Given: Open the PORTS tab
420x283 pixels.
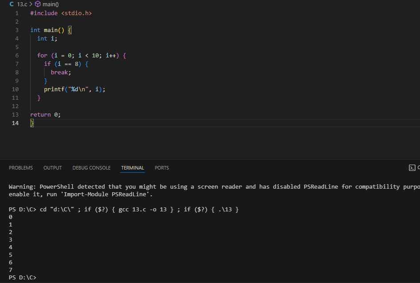Looking at the screenshot, I should tap(162, 168).
